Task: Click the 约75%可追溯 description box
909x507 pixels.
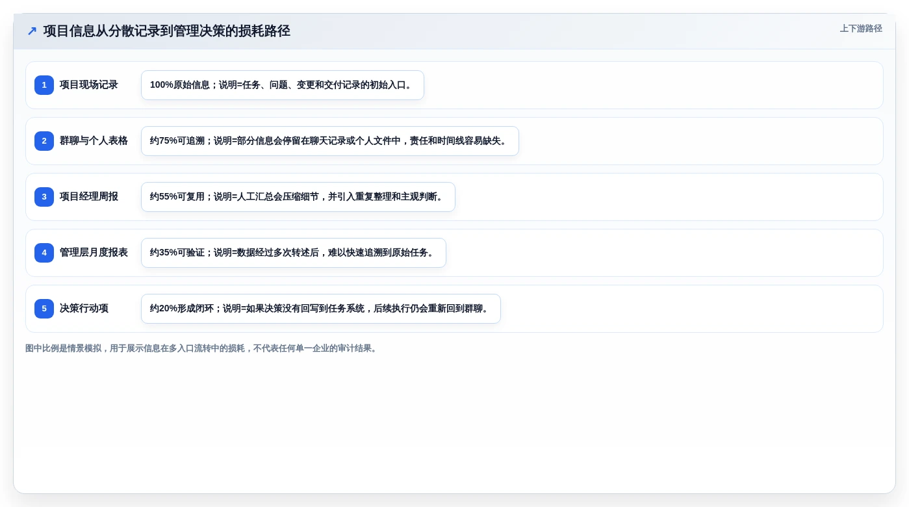Action: [x=330, y=141]
